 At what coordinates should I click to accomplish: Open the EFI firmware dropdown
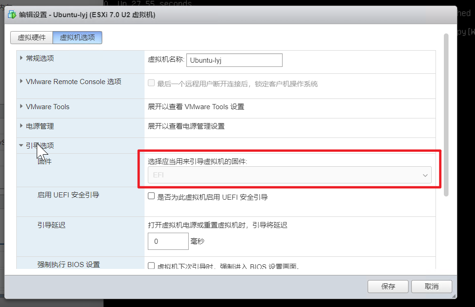[x=289, y=175]
